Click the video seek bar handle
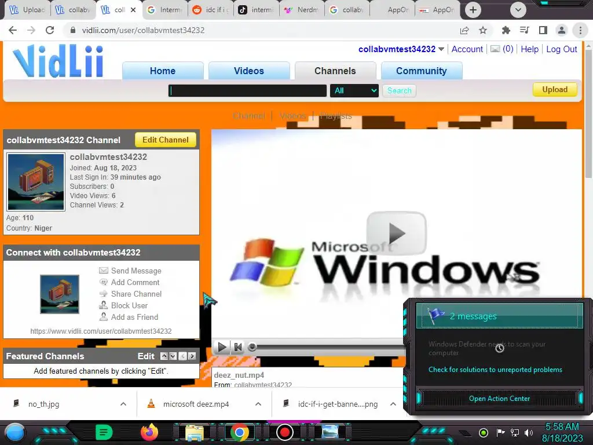Viewport: 593px width, 445px height. tap(252, 347)
